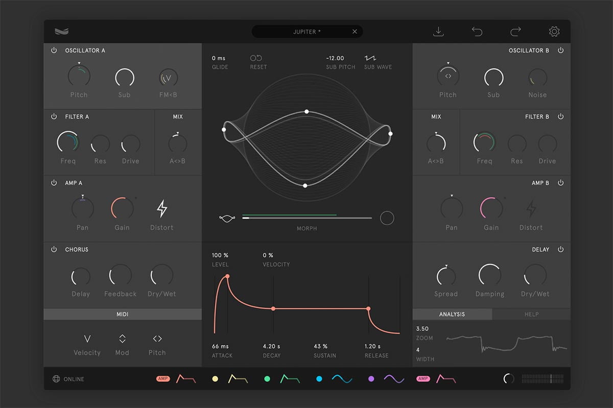This screenshot has width=613, height=408.
Task: Toggle Oscillator A power
Action: coord(54,50)
